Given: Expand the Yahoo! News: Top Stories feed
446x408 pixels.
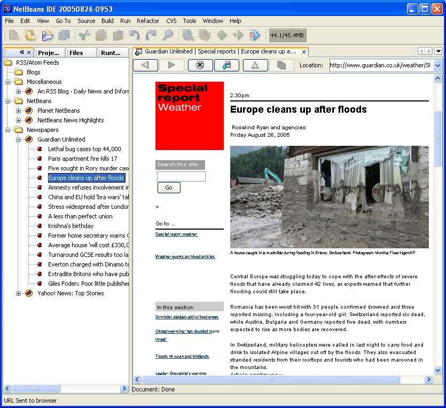Looking at the screenshot, I should tap(19, 293).
